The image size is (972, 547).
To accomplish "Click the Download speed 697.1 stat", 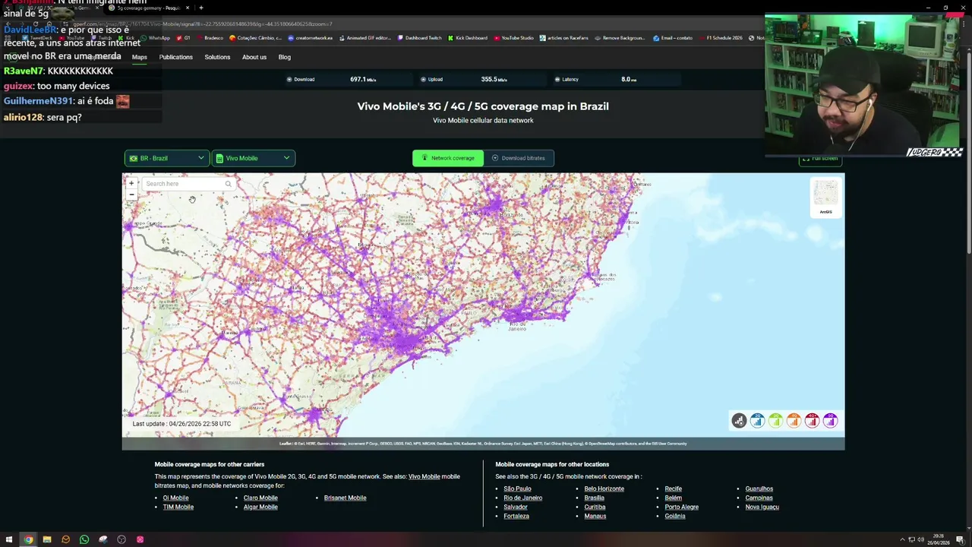I will click(363, 79).
